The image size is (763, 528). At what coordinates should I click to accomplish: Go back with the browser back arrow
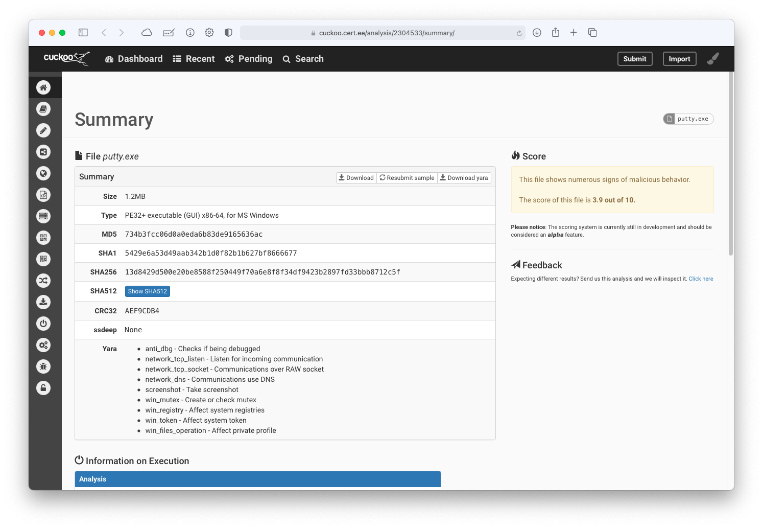pos(104,33)
